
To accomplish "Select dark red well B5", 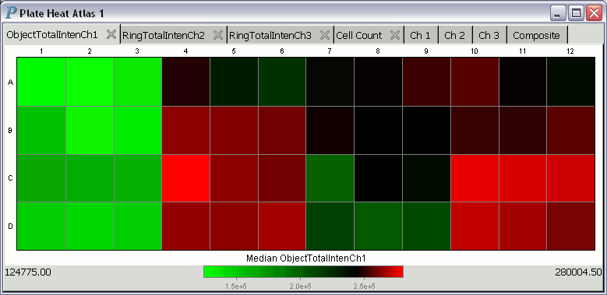I will click(234, 130).
